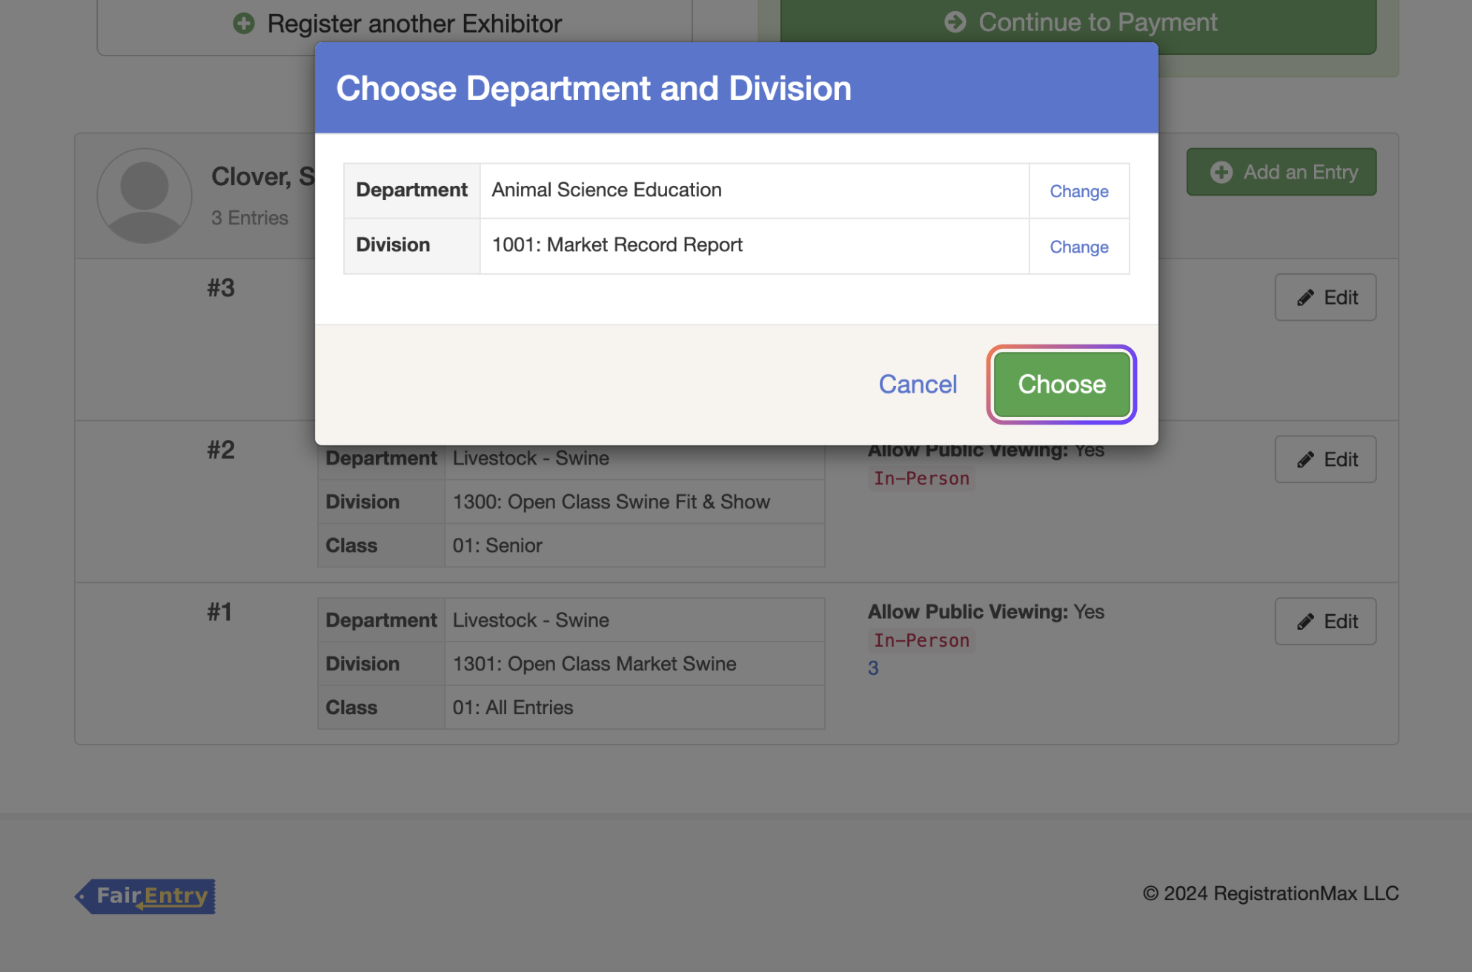Change the Division selection
1472x972 pixels.
(1079, 247)
